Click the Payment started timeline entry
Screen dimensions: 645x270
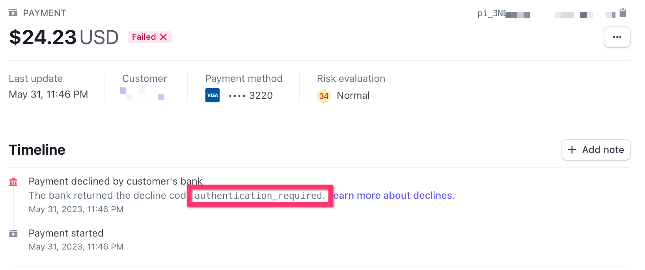pos(66,233)
